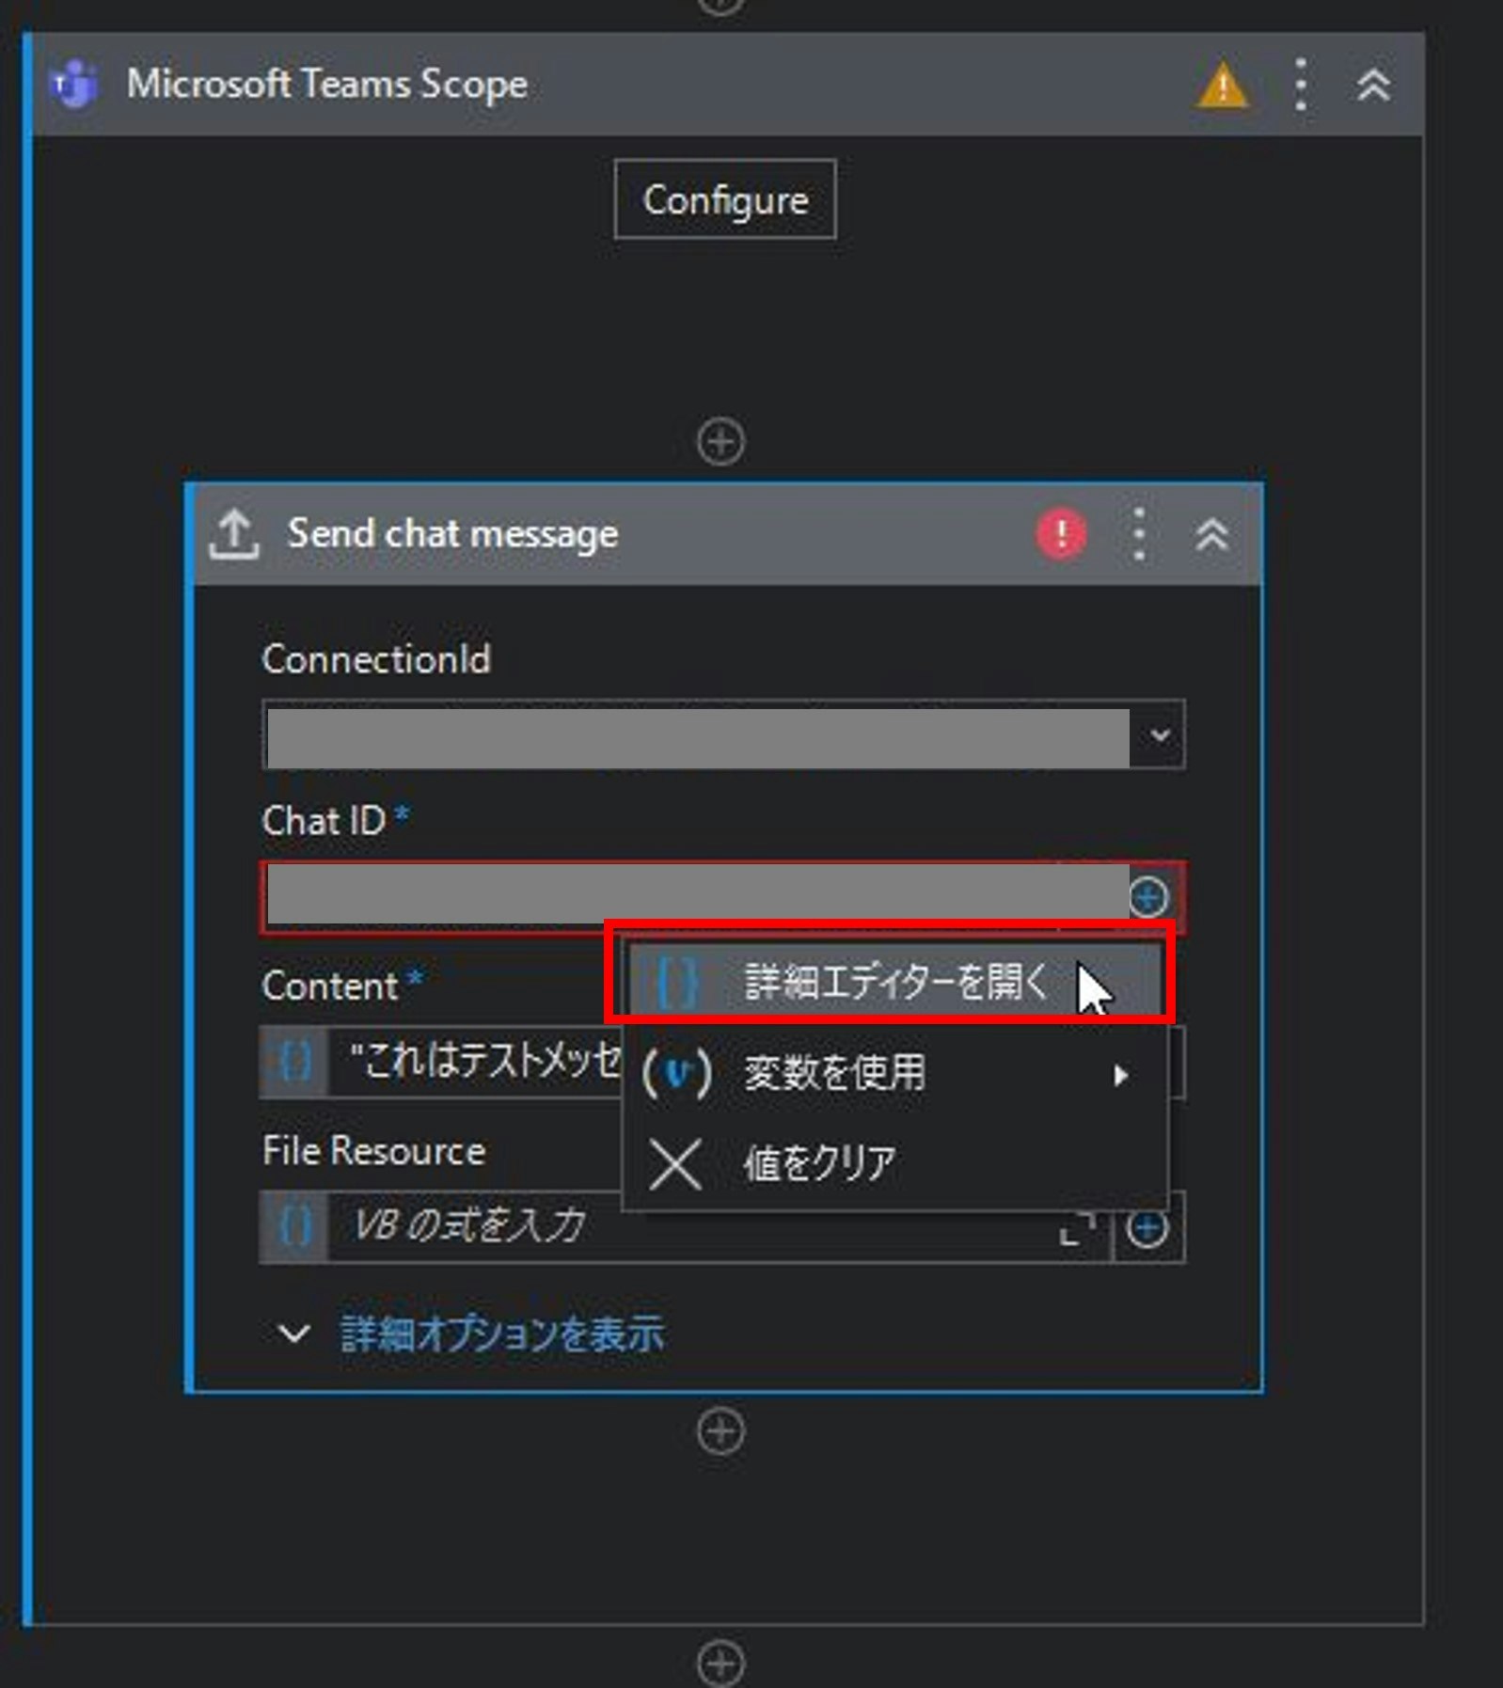Click the Chat ID input field

pos(696,896)
